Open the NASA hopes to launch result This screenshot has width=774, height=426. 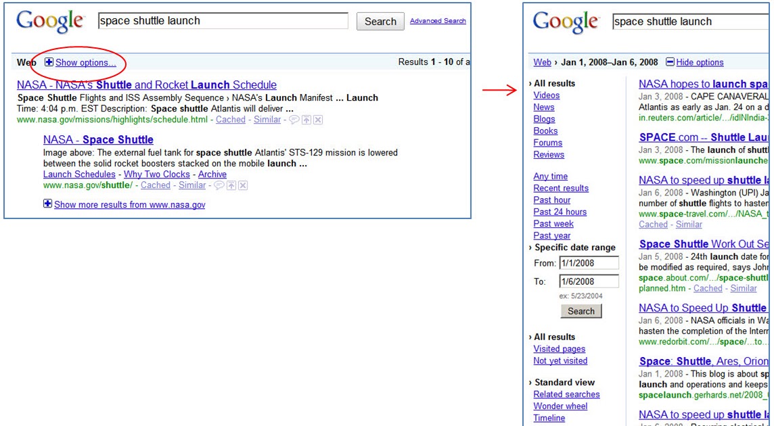(x=704, y=85)
